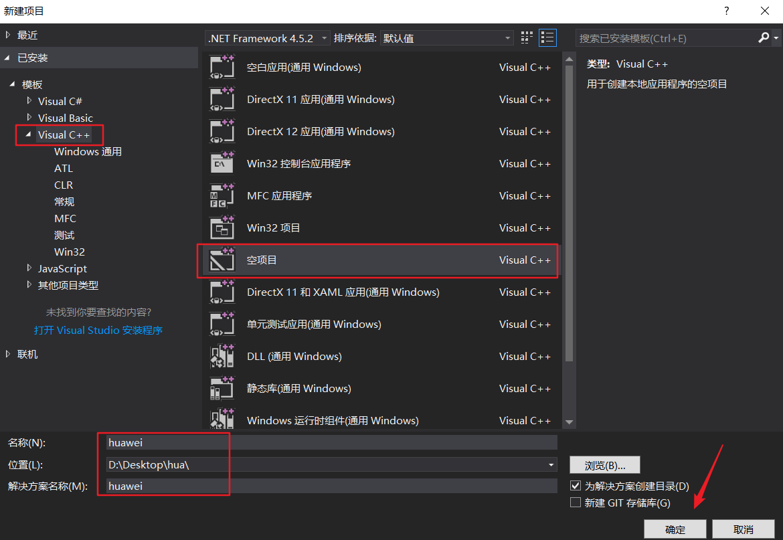Switch to medium icons list view

547,38
